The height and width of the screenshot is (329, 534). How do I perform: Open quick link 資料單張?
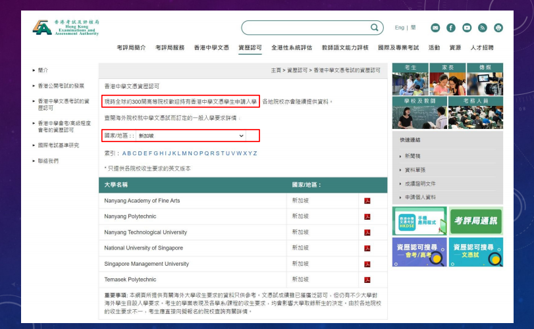(x=415, y=170)
